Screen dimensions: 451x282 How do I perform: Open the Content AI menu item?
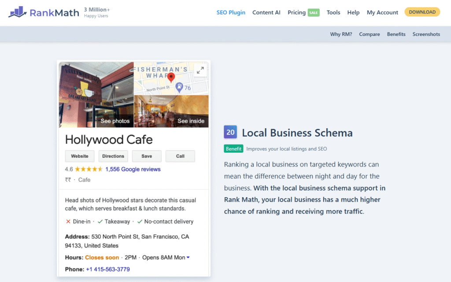click(266, 12)
